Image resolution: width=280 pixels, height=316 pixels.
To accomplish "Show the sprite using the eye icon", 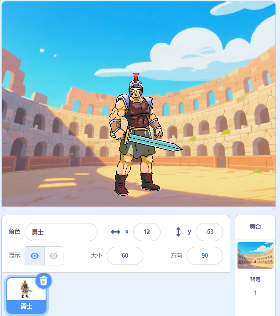I will (x=35, y=256).
